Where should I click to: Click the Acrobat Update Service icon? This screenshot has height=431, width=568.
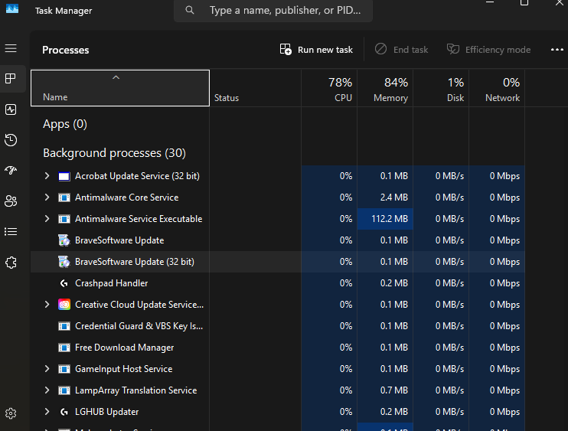coord(64,176)
